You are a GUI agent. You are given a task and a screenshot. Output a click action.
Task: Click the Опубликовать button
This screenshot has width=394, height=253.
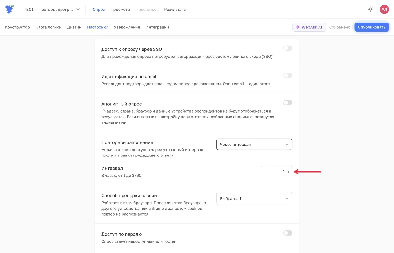pyautogui.click(x=371, y=27)
